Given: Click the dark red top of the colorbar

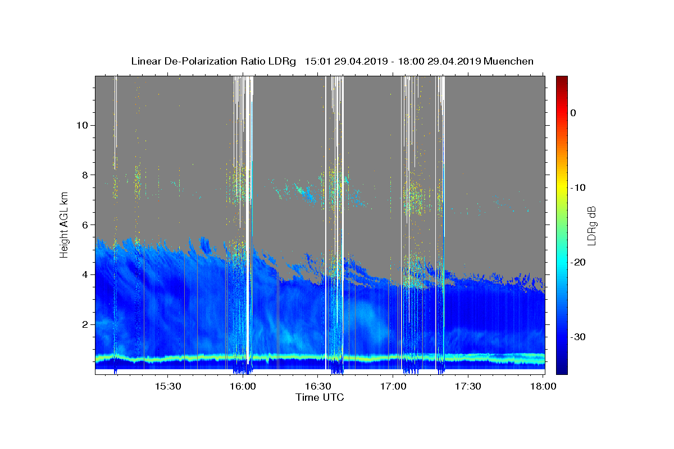Looking at the screenshot, I should coord(562,80).
